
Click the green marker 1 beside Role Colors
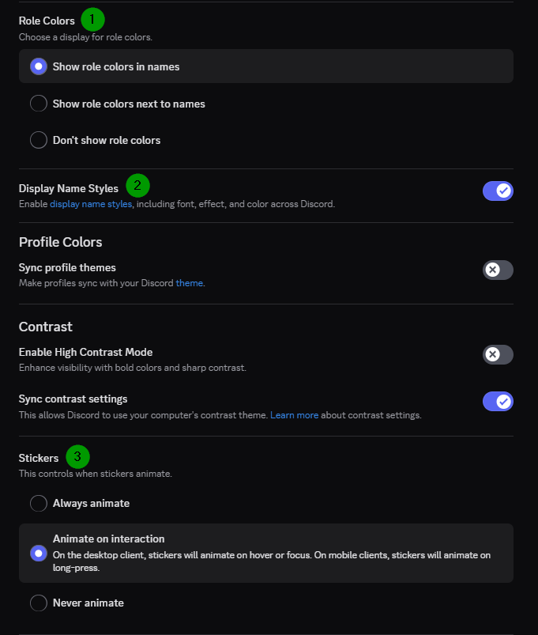pos(92,20)
